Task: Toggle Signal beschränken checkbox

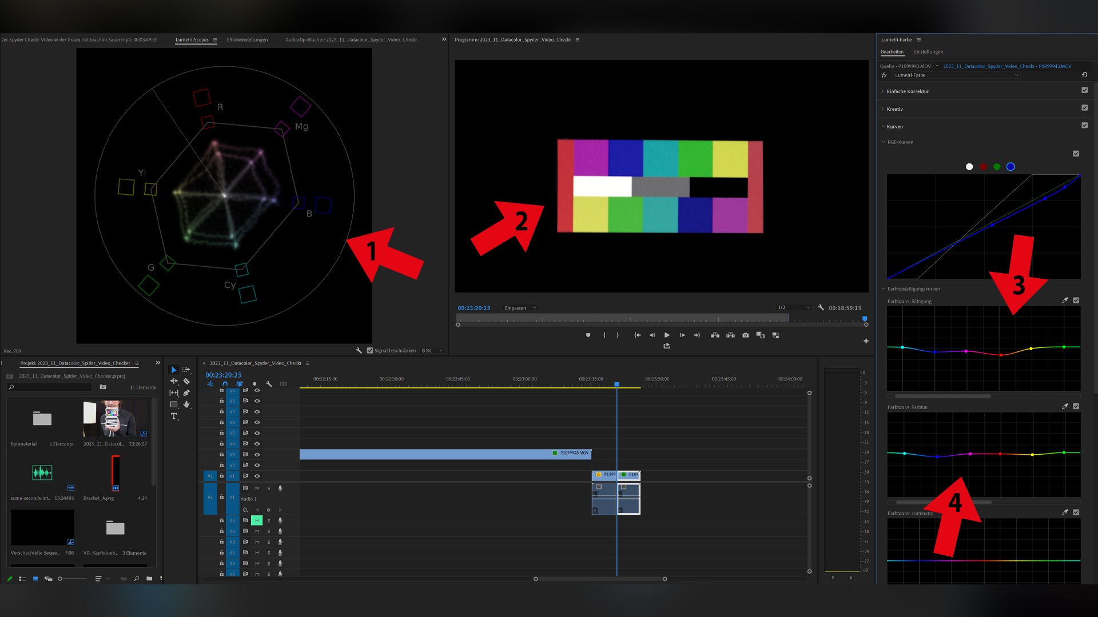Action: click(370, 351)
